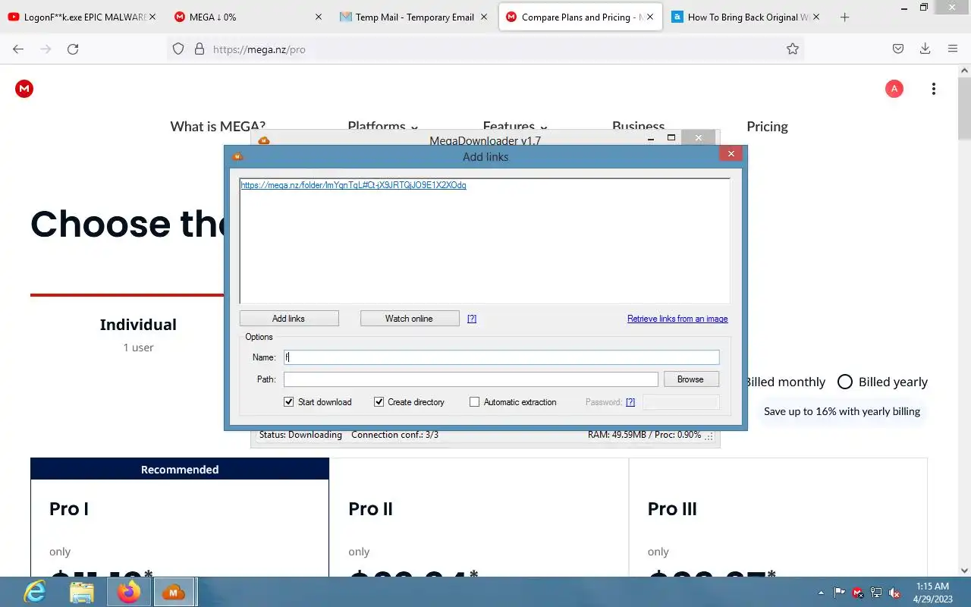Click the RAM and Proc usage status text

[644, 435]
